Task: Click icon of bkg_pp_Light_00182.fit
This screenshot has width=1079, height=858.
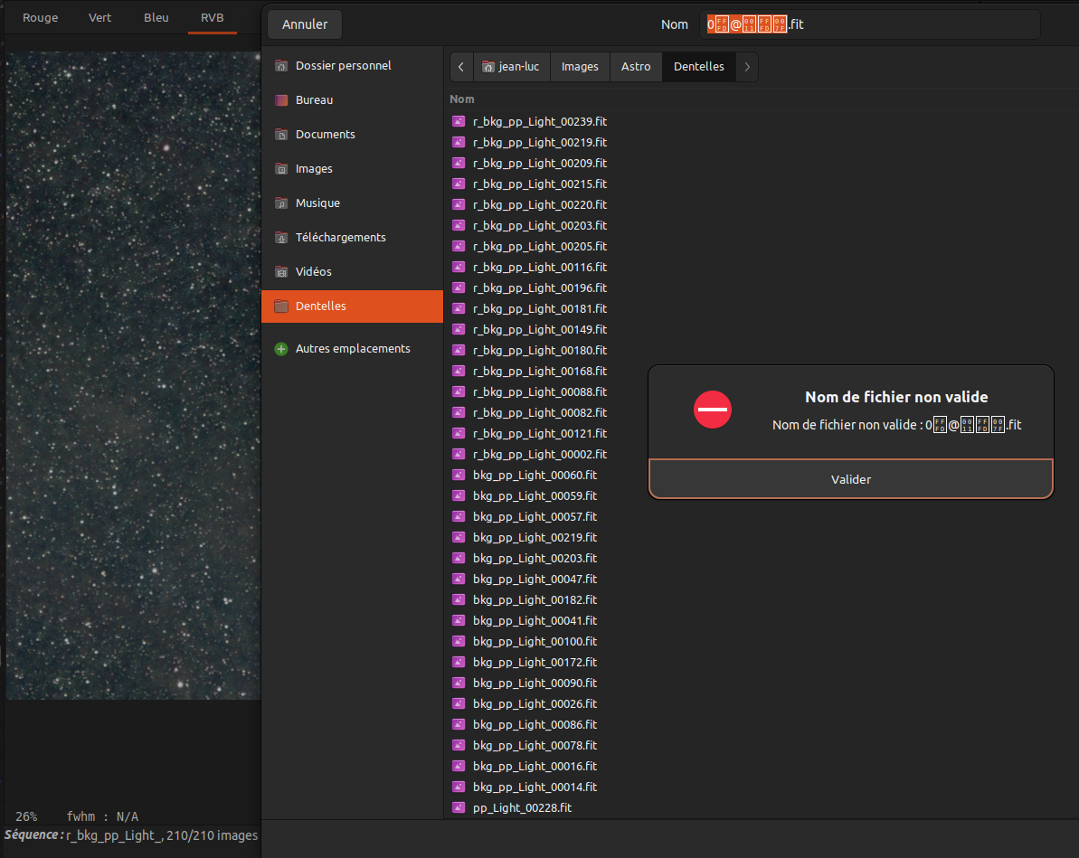Action: (459, 600)
